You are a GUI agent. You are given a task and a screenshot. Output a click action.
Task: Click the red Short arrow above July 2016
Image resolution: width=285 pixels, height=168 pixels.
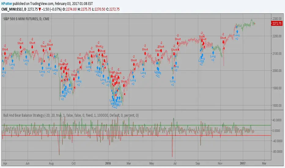pyautogui.click(x=178, y=43)
